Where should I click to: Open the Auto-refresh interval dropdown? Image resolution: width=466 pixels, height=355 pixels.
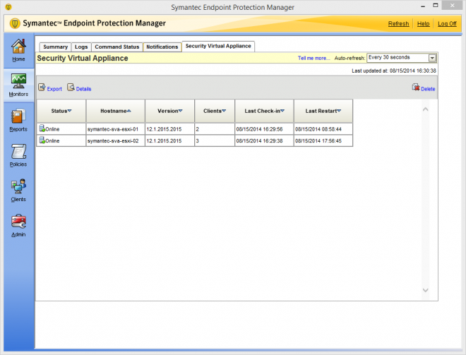tap(432, 58)
